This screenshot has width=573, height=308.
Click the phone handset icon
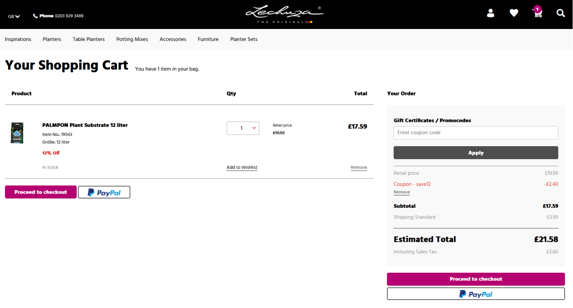click(36, 16)
